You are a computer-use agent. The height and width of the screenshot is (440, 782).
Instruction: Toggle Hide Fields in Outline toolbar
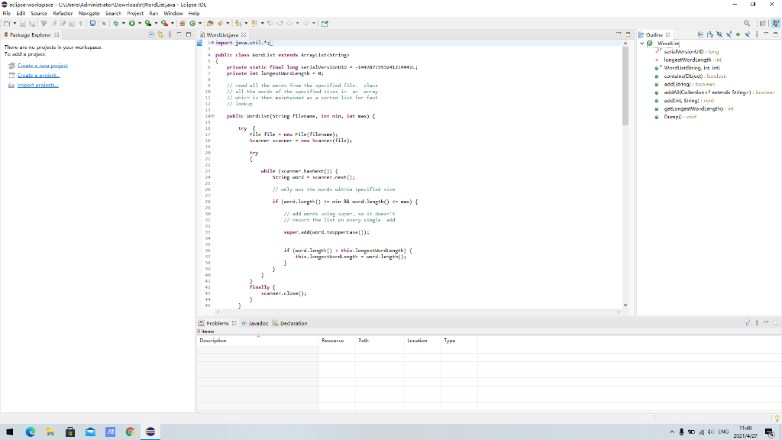[719, 35]
